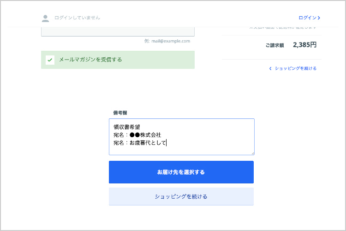
Task: Click the light ショッピングを続ける button
Action: click(181, 196)
